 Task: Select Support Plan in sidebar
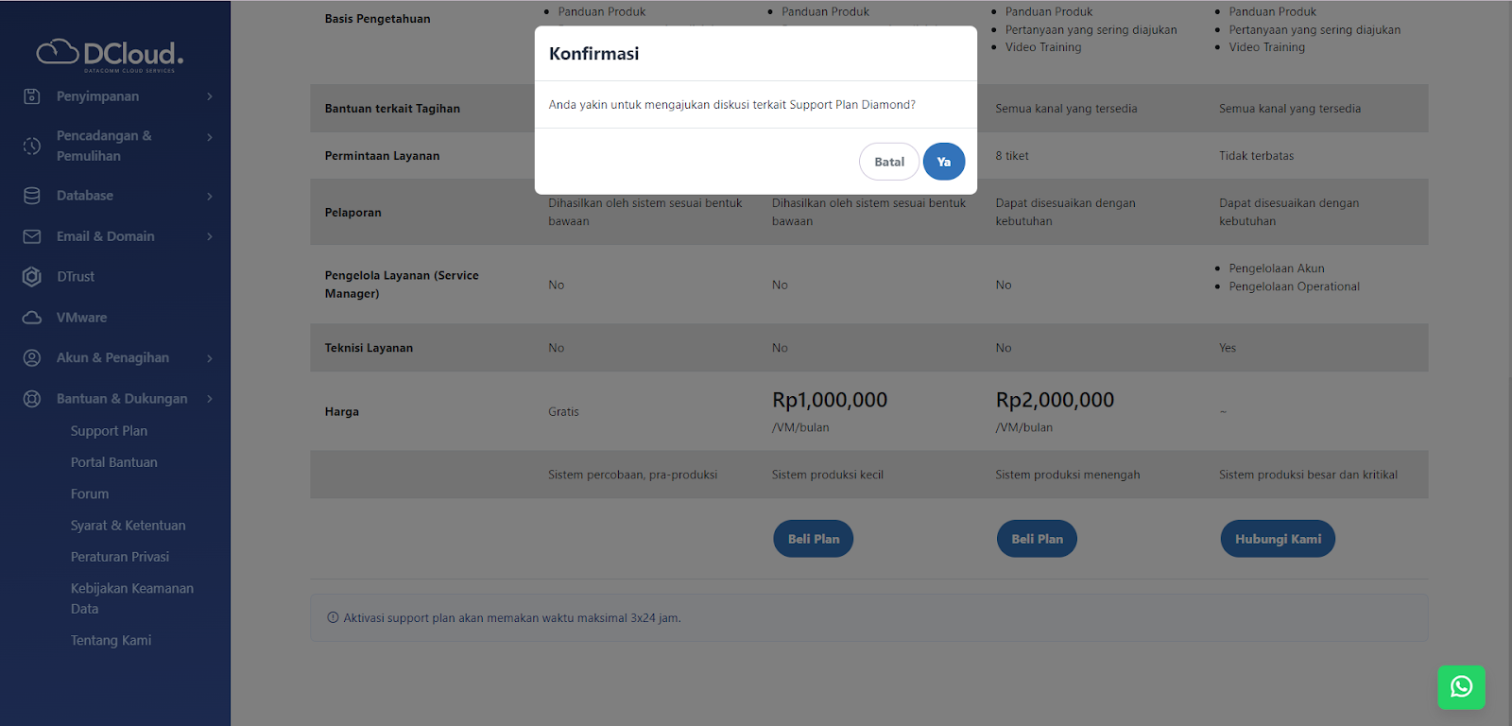[108, 430]
